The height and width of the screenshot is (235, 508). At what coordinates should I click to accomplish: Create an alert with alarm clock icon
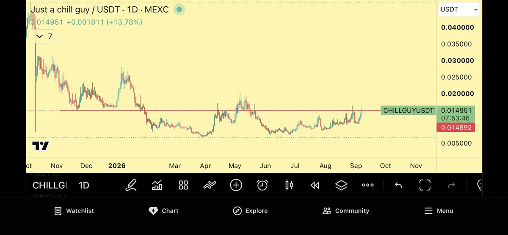[x=262, y=185]
